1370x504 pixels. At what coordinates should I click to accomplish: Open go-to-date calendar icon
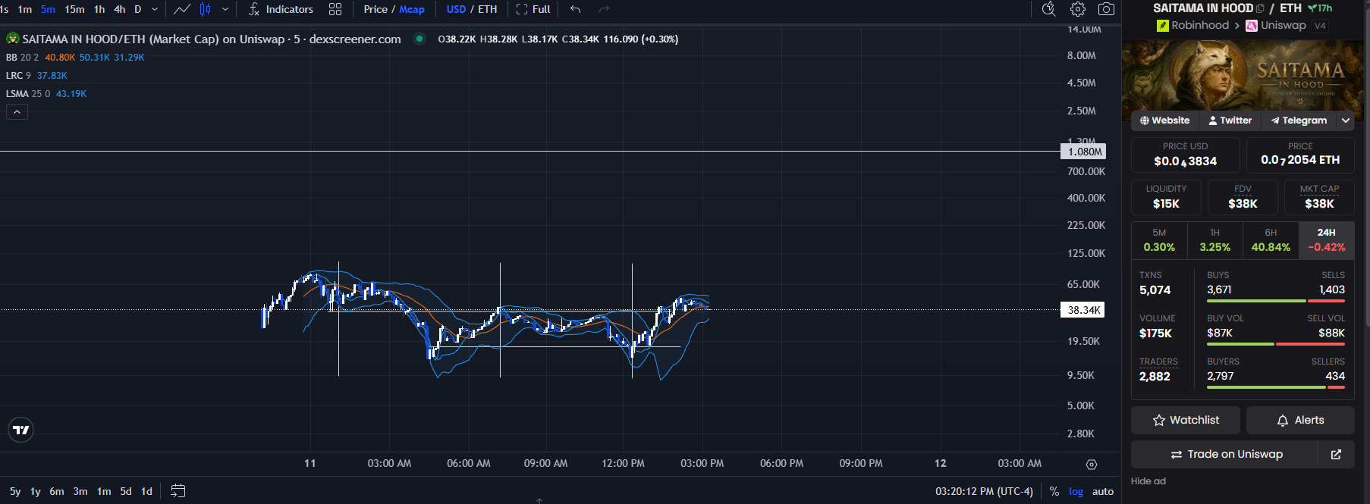pos(178,491)
